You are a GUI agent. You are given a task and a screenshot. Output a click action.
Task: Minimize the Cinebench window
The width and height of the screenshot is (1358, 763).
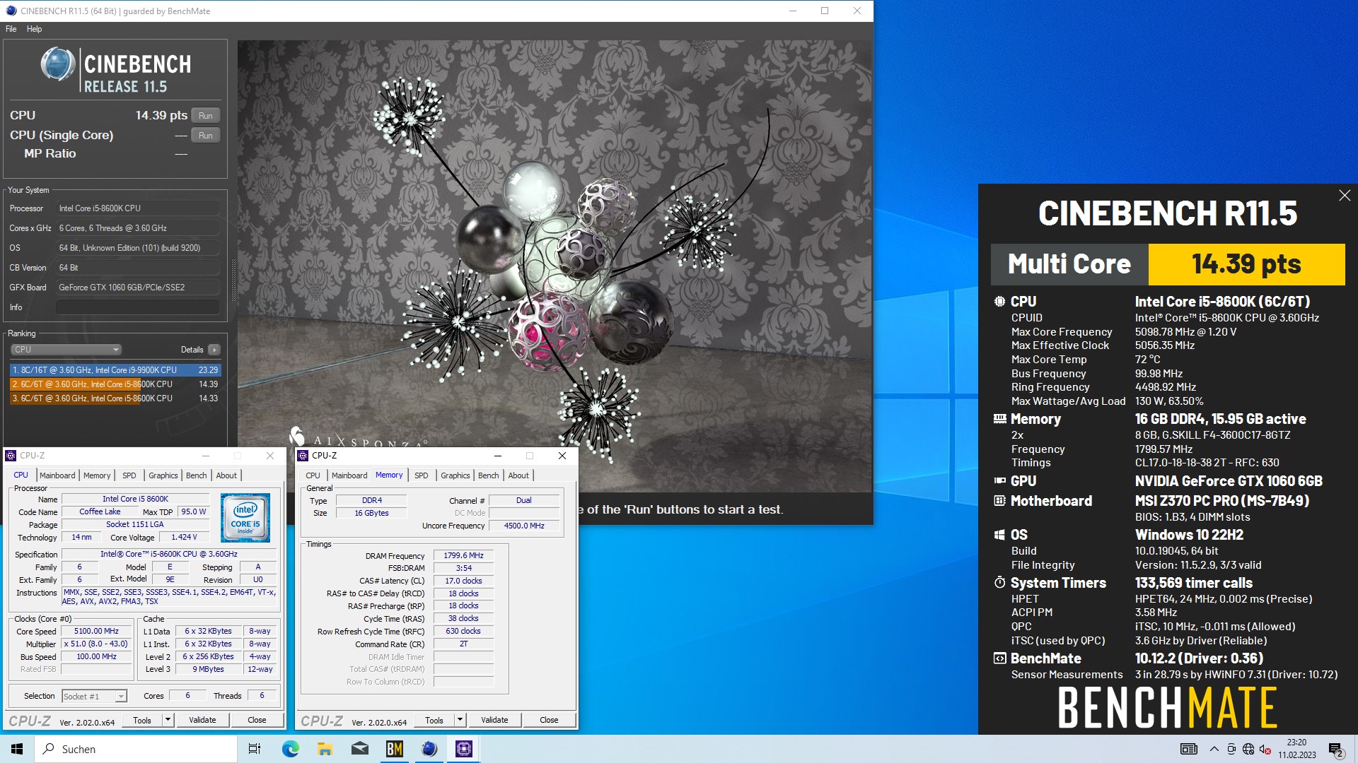tap(792, 11)
